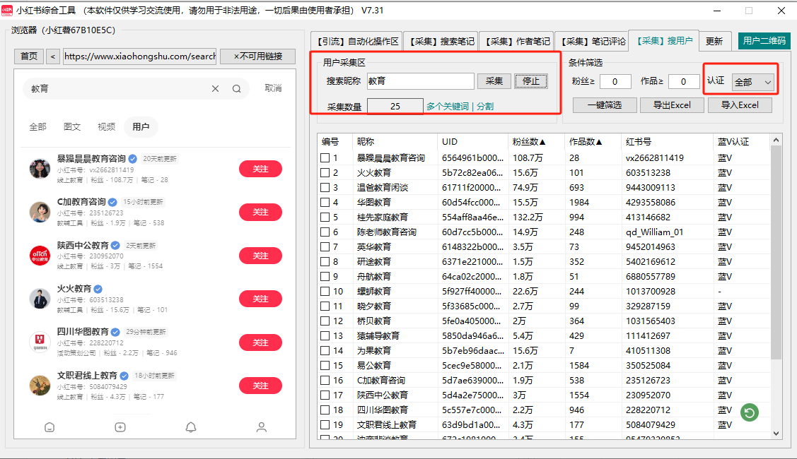Clear the search text with the X icon

[x=215, y=89]
